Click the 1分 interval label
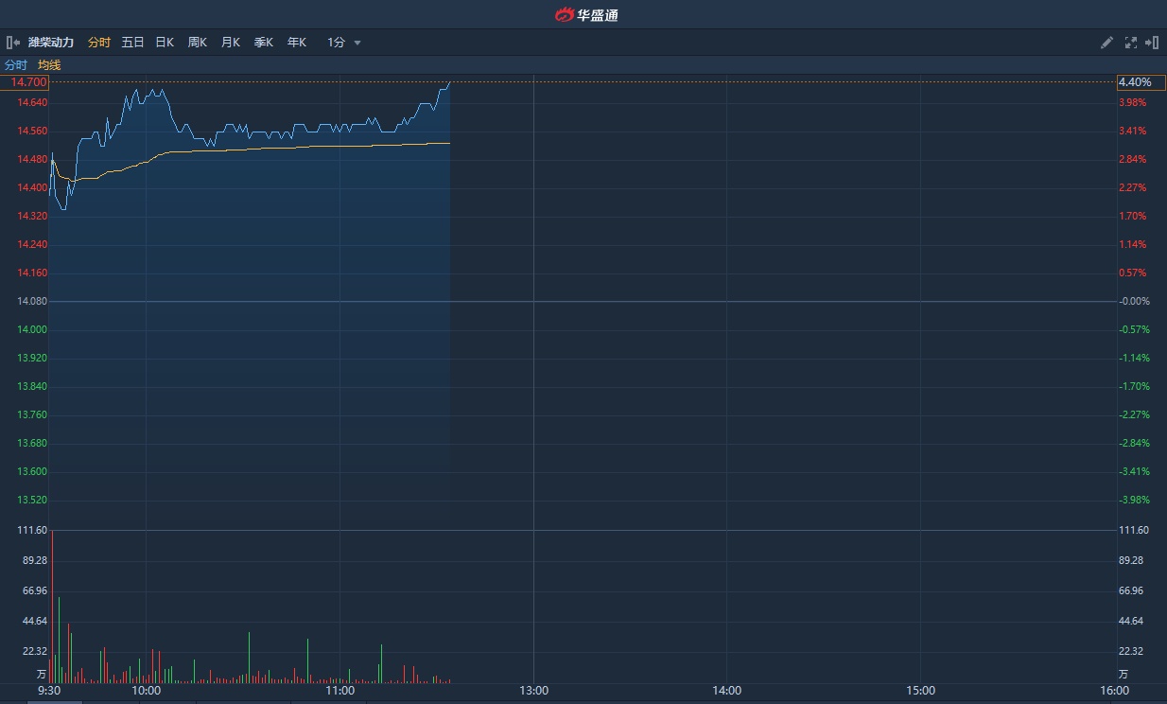 [x=336, y=43]
